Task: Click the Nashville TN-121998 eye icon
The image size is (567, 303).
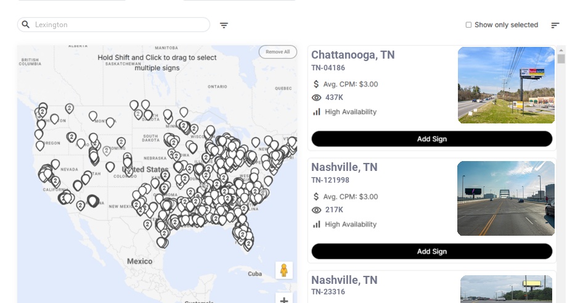Action: coord(317,210)
